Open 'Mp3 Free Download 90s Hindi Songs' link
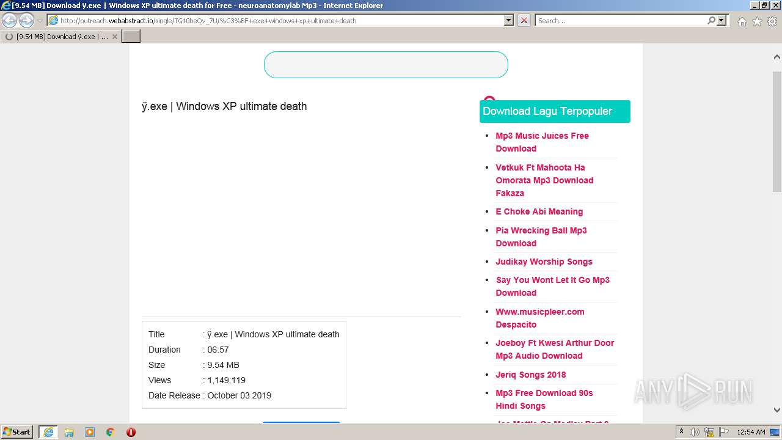Screen dimensions: 782x440 (x=544, y=399)
